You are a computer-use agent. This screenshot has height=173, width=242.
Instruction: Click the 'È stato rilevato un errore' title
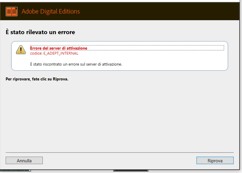pos(40,32)
